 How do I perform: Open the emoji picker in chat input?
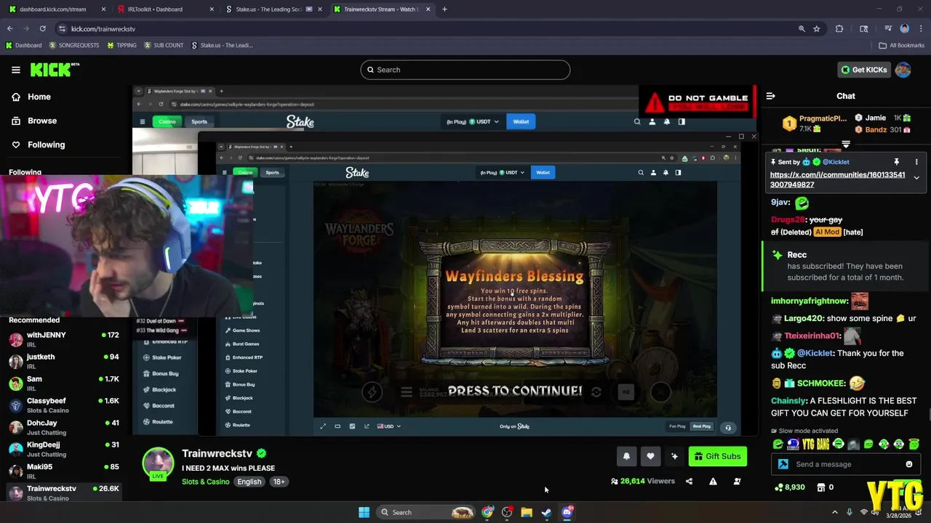coord(908,464)
